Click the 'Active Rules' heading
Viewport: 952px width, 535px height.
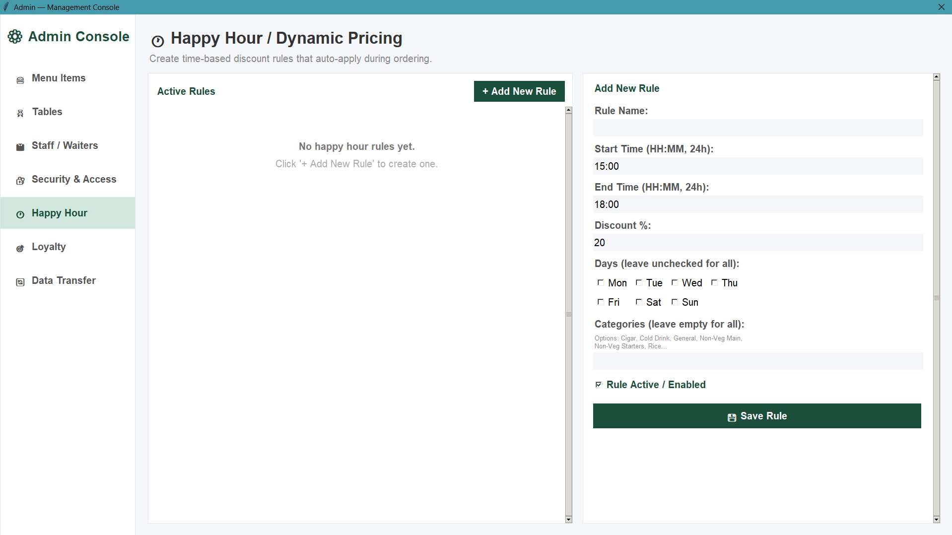pyautogui.click(x=186, y=91)
